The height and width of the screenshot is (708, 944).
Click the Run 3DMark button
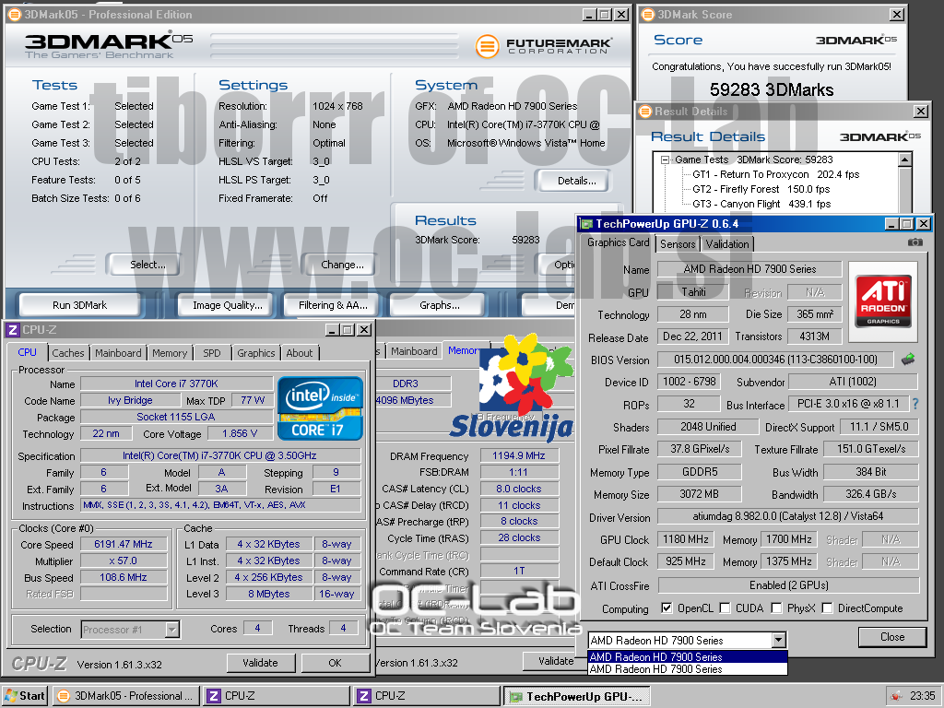pos(79,305)
